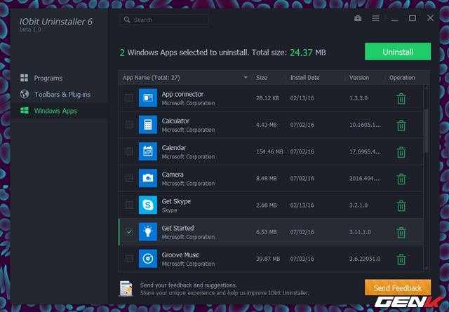Click trash icon for App connector

tap(401, 99)
